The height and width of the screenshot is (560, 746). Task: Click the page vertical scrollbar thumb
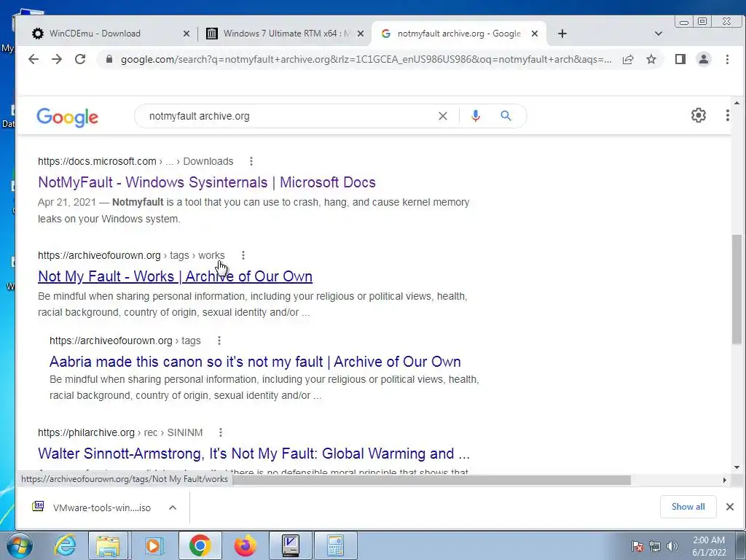[737, 289]
